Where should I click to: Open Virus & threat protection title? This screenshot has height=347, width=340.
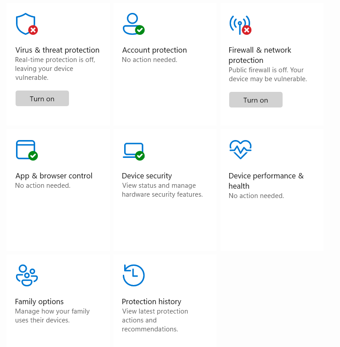[57, 50]
